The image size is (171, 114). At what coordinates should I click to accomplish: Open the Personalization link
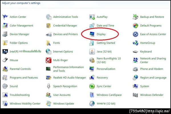(106, 69)
